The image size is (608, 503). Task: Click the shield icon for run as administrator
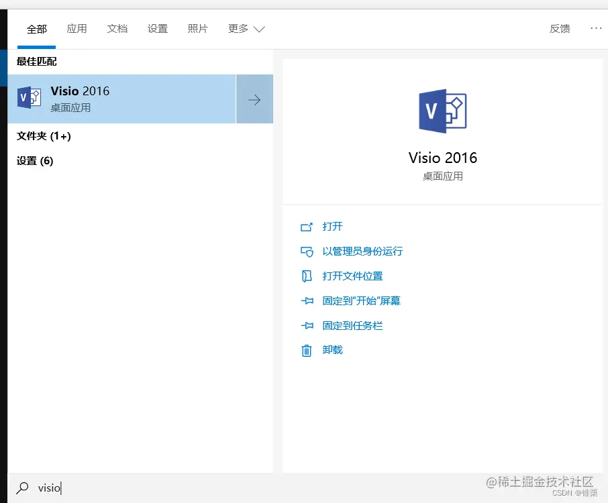click(x=307, y=252)
